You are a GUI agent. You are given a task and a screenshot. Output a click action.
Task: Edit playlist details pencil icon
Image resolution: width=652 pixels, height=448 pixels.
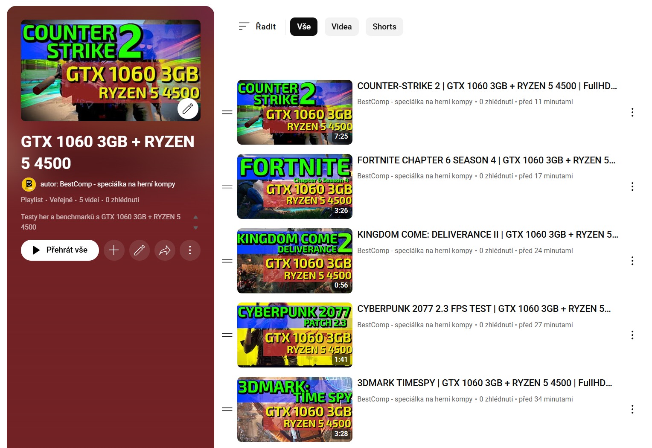pos(140,250)
